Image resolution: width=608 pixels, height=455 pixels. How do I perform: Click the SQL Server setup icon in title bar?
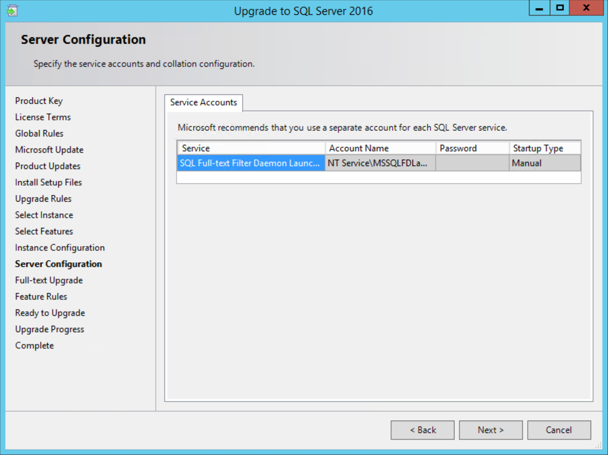coord(12,10)
